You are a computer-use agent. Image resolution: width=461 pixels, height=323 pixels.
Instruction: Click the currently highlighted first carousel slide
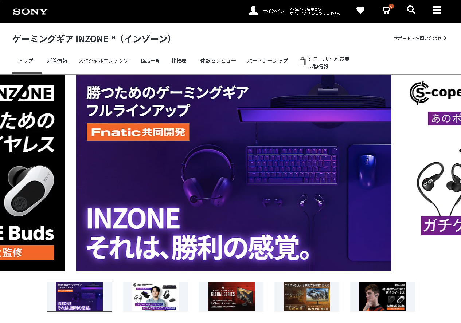pyautogui.click(x=79, y=296)
